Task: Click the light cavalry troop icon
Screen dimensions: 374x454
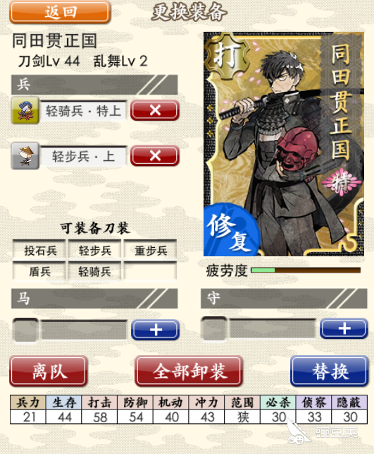Action: click(25, 110)
